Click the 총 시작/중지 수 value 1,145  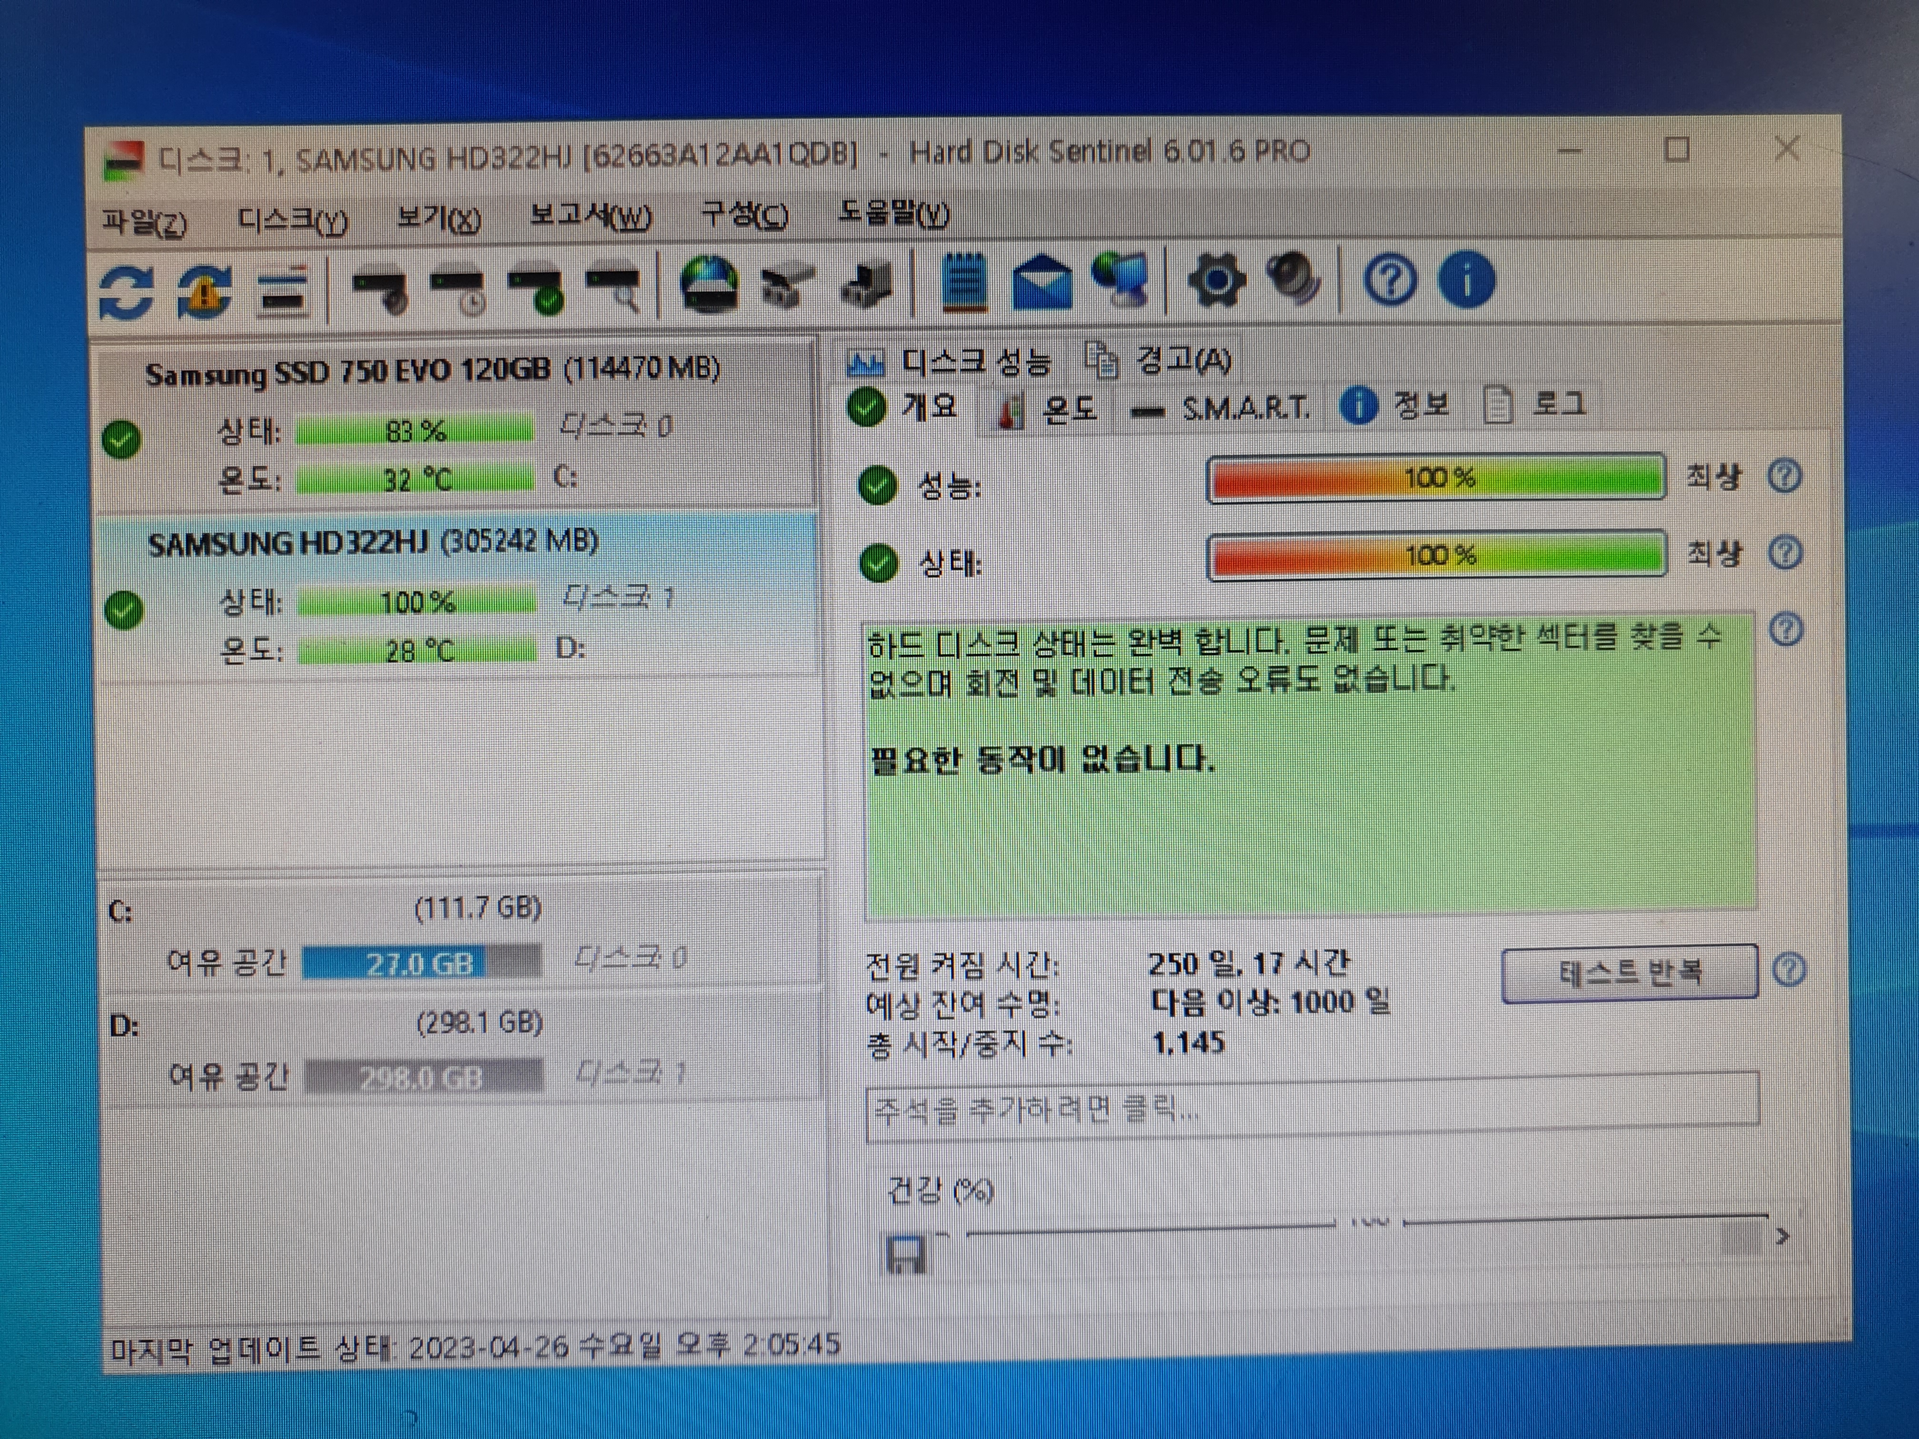(x=1188, y=1042)
